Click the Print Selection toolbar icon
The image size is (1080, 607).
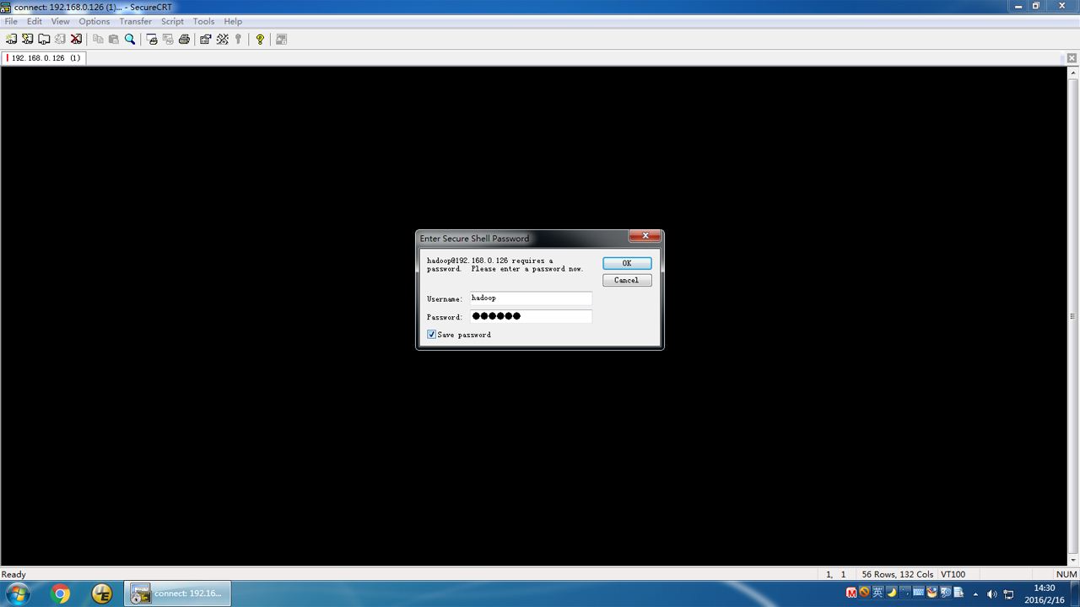click(x=168, y=39)
